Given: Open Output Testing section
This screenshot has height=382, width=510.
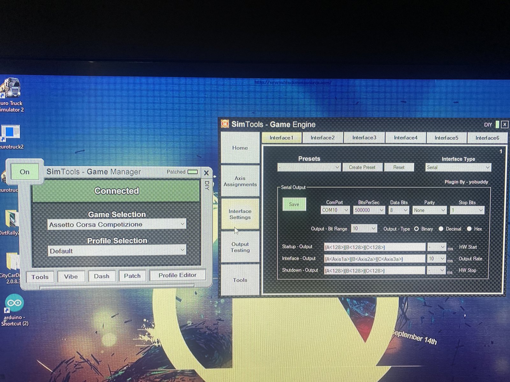Looking at the screenshot, I should [x=240, y=247].
